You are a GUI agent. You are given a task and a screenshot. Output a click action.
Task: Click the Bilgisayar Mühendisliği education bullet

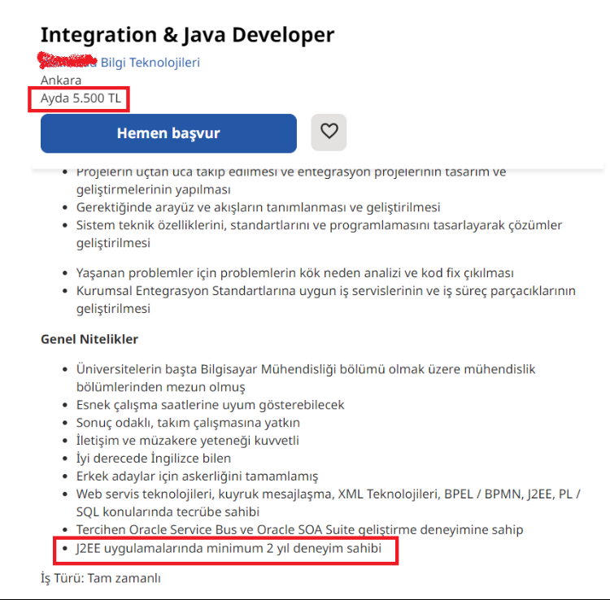coord(306,369)
